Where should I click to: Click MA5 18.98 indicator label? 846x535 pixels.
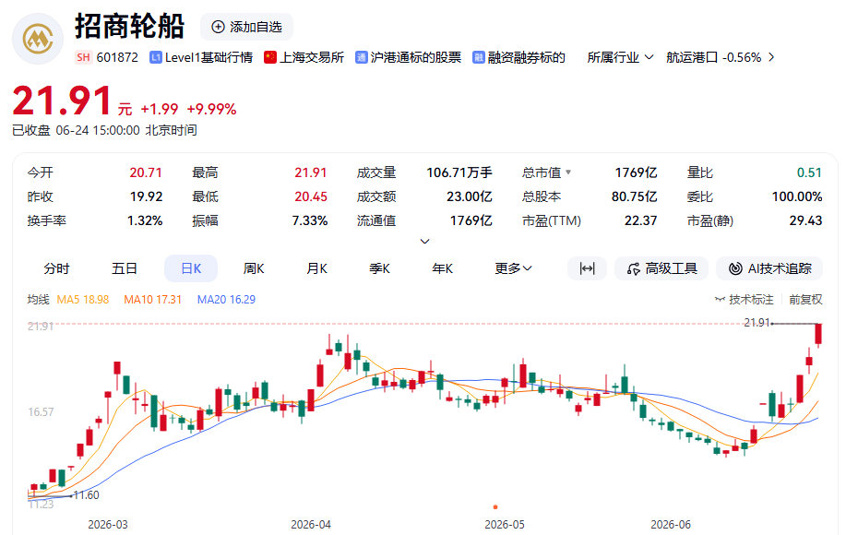82,299
